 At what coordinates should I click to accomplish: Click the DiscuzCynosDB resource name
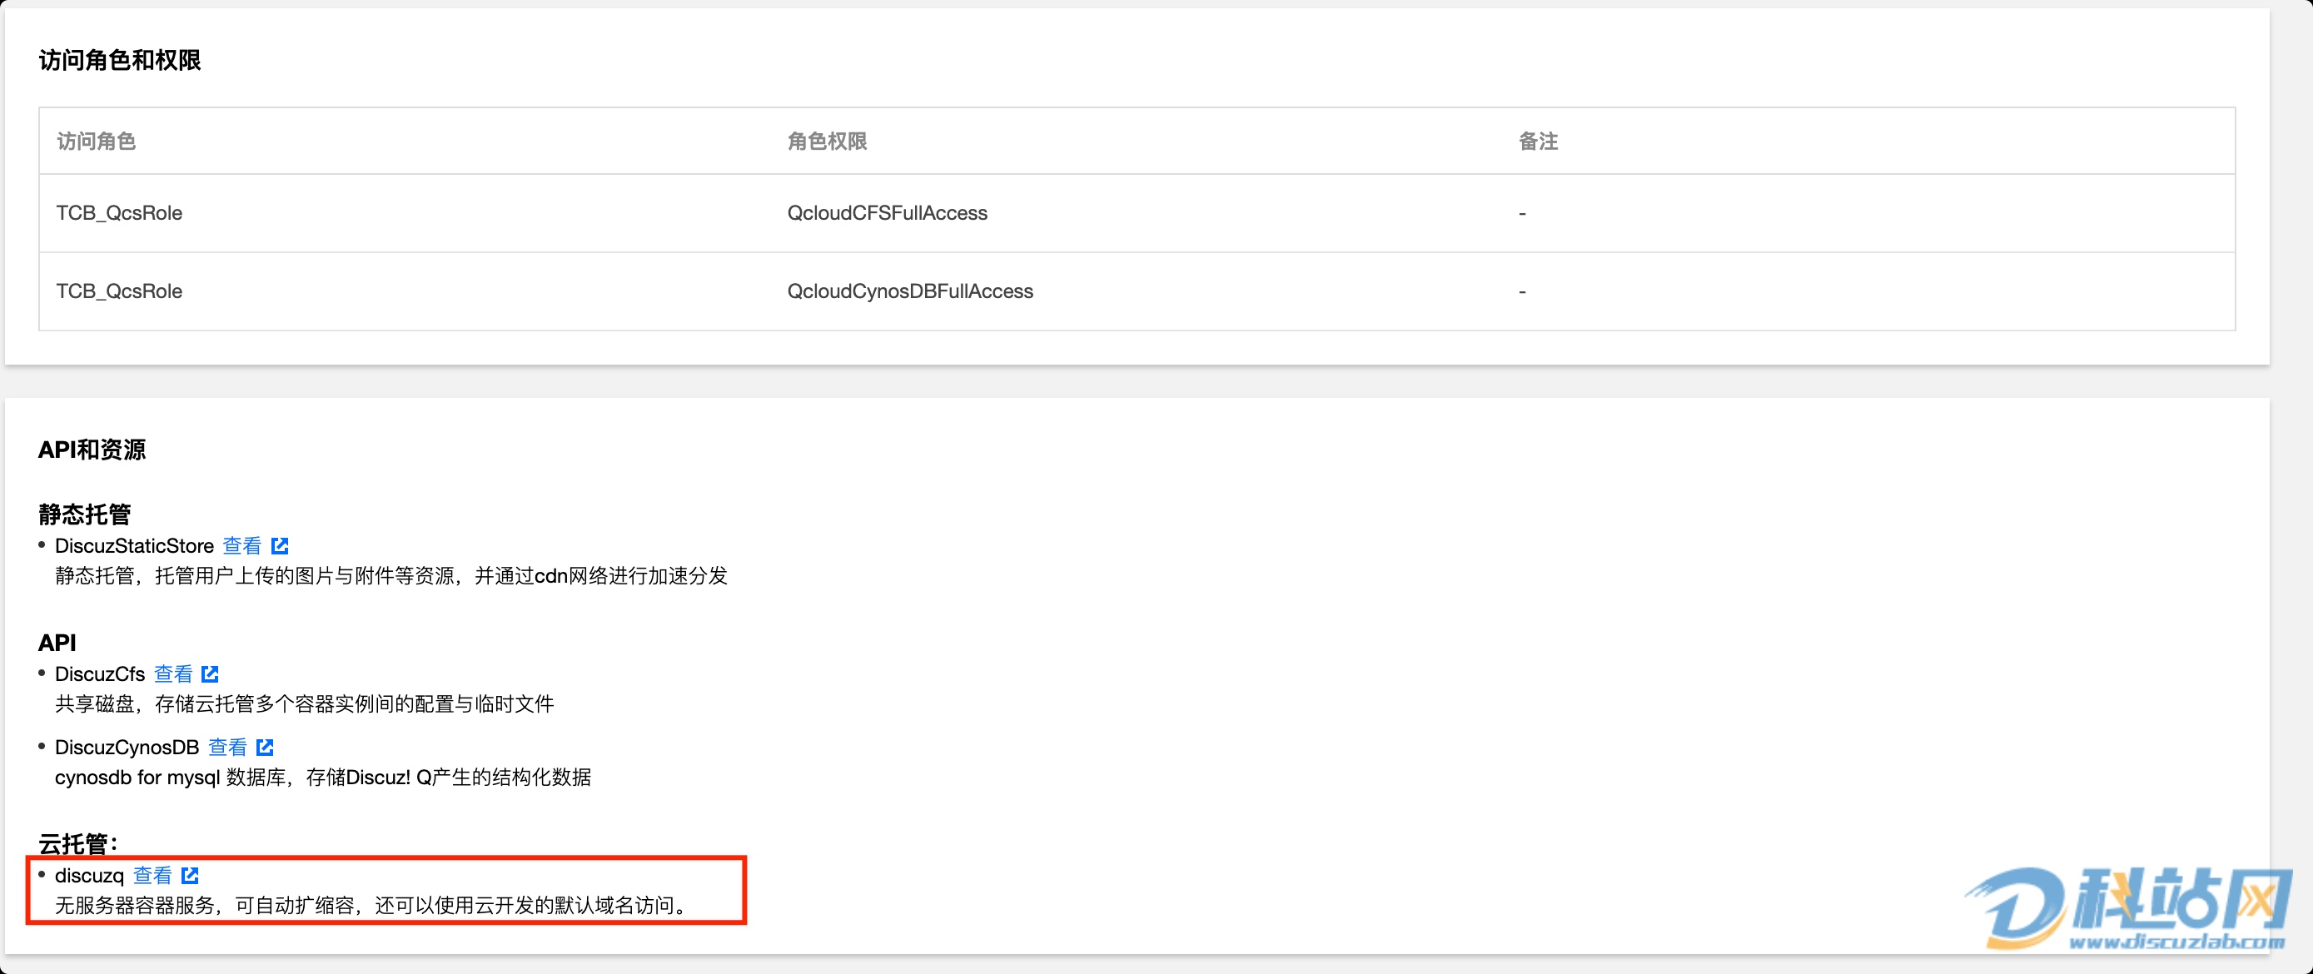[127, 748]
